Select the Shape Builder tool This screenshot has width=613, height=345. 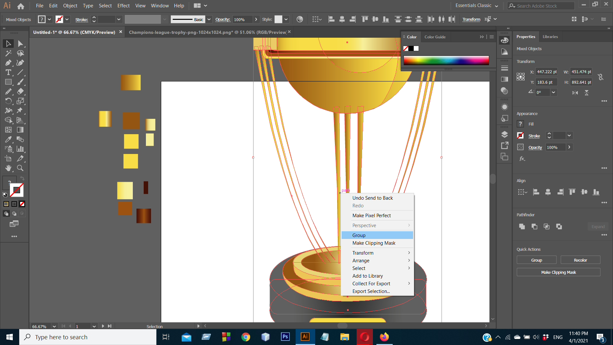point(8,120)
